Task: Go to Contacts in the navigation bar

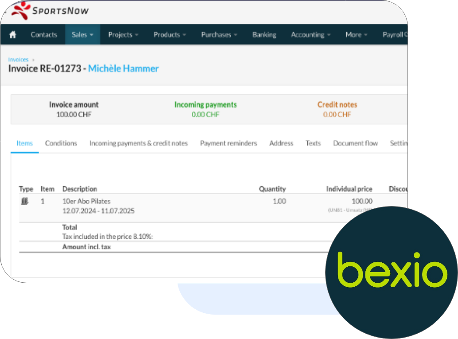Action: (44, 35)
